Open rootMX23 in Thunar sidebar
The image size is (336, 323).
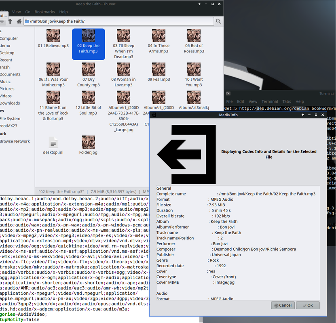(8, 126)
